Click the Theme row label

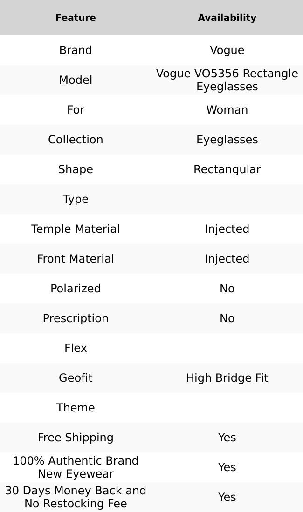click(76, 408)
